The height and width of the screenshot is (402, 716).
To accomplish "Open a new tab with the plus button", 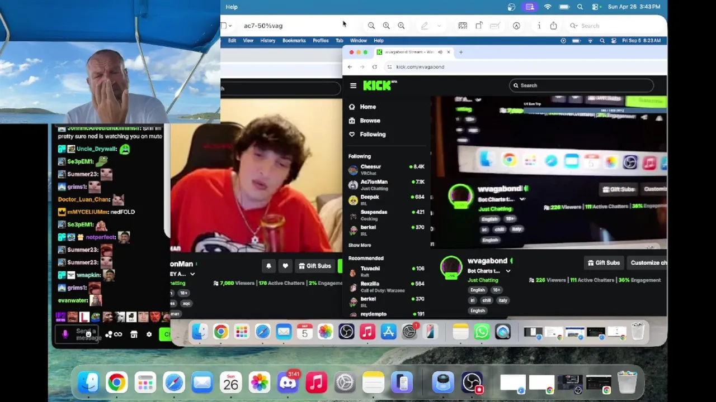I will [461, 52].
